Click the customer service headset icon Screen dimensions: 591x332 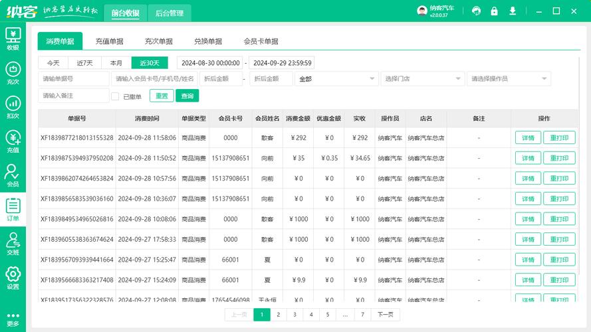pyautogui.click(x=476, y=11)
